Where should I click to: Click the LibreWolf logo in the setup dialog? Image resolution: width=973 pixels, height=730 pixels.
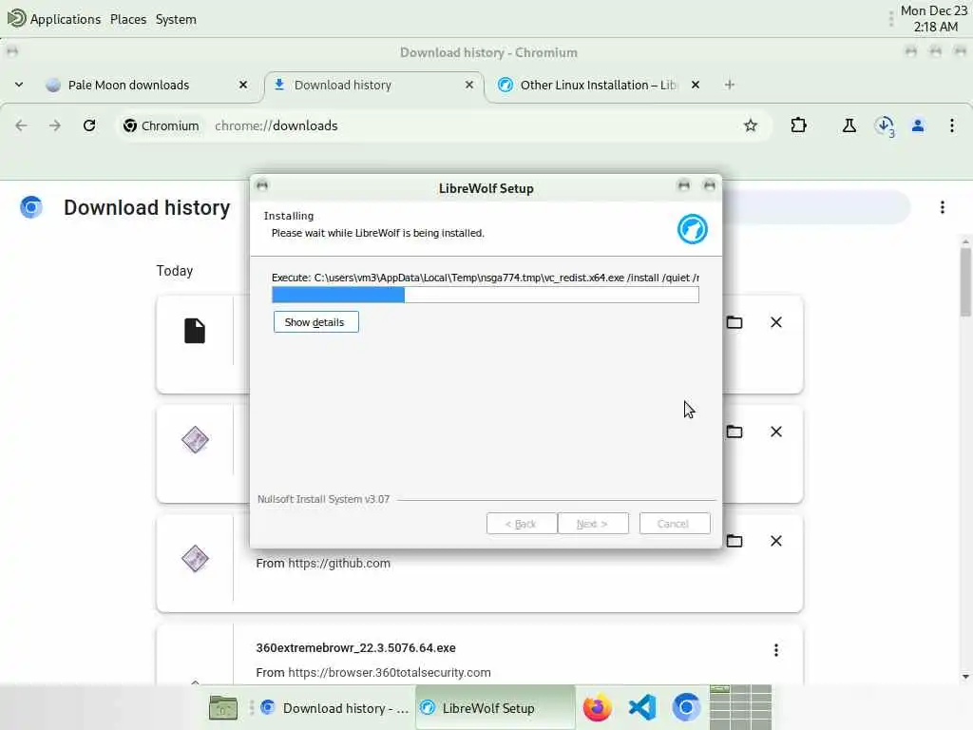click(692, 229)
